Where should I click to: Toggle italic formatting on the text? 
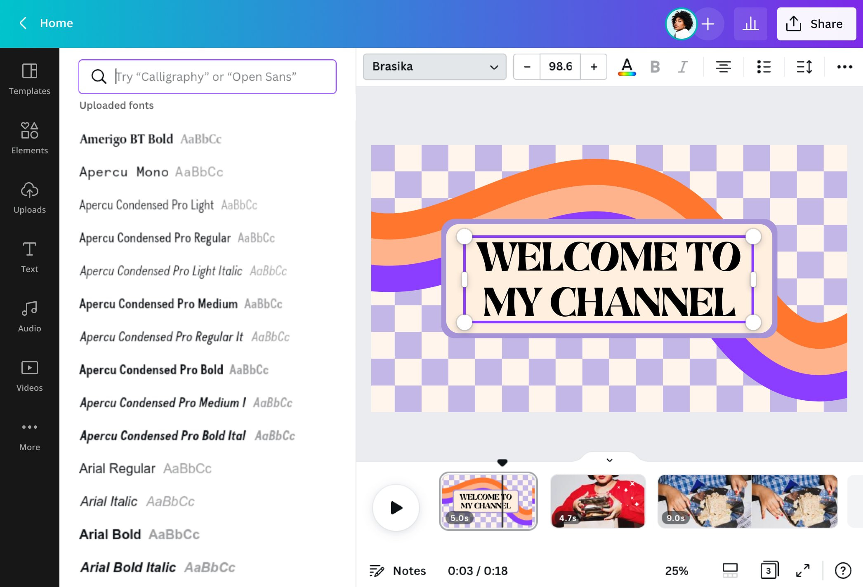click(x=682, y=66)
